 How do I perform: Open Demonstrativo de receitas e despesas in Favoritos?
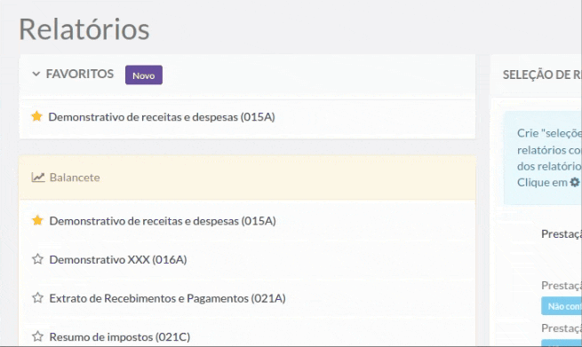[162, 117]
